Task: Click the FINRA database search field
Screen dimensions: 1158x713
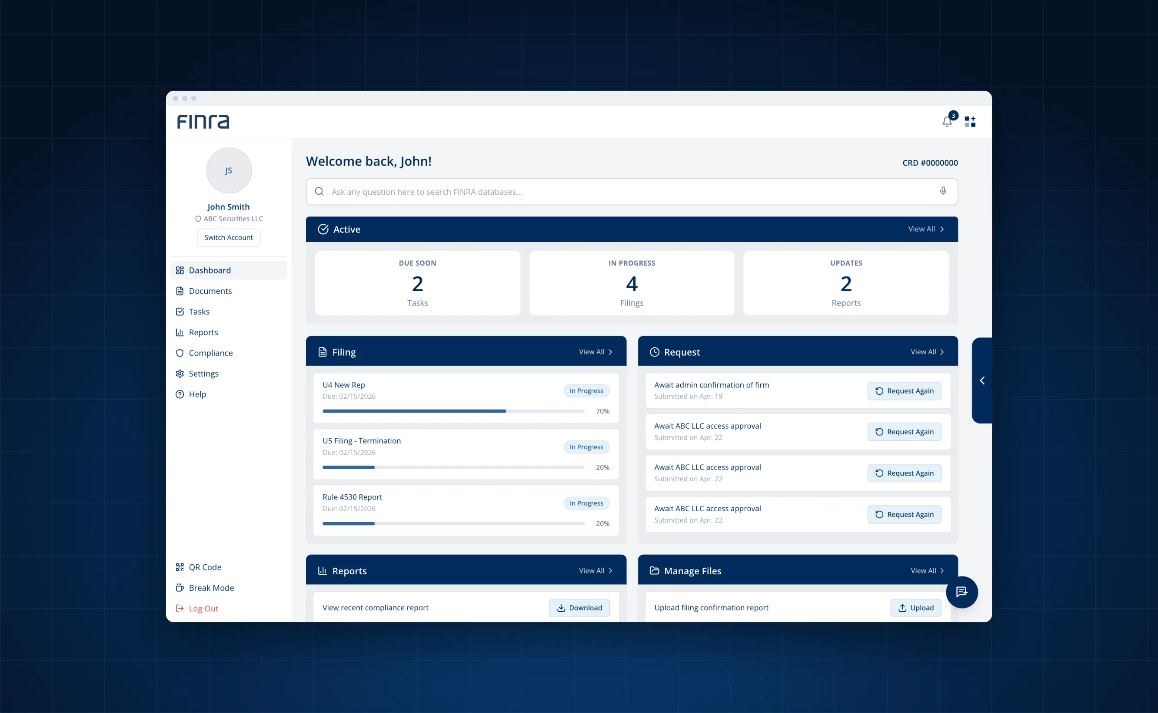Action: pos(632,191)
